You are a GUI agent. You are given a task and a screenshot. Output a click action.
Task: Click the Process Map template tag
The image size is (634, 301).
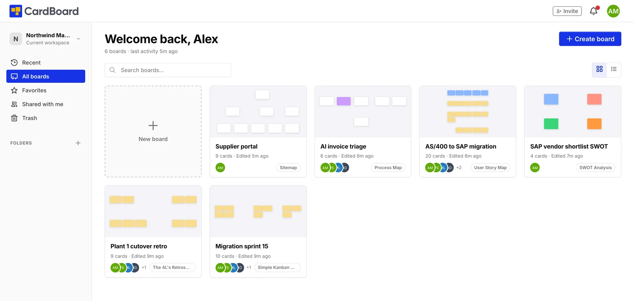point(388,168)
